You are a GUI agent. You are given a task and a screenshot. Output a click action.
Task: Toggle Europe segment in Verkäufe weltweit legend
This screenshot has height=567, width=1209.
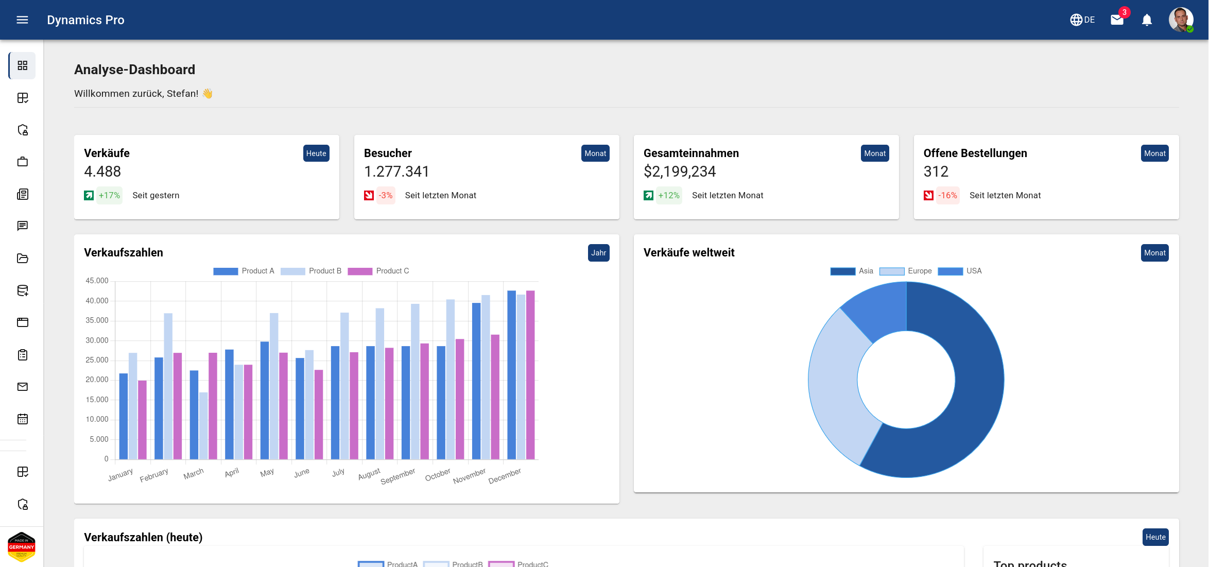tap(906, 271)
